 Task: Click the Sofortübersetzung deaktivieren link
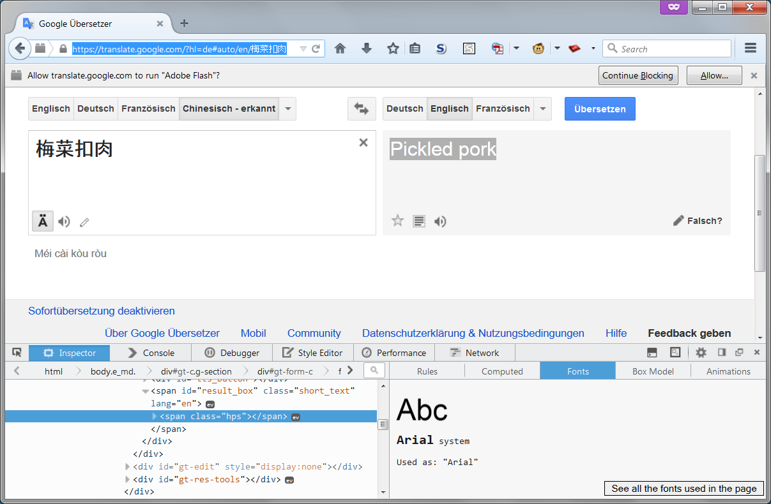click(102, 311)
